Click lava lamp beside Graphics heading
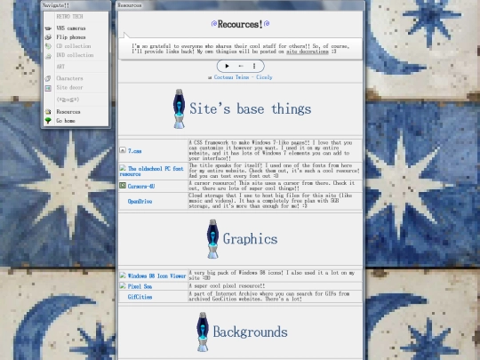The height and width of the screenshot is (360, 480). pos(212,239)
